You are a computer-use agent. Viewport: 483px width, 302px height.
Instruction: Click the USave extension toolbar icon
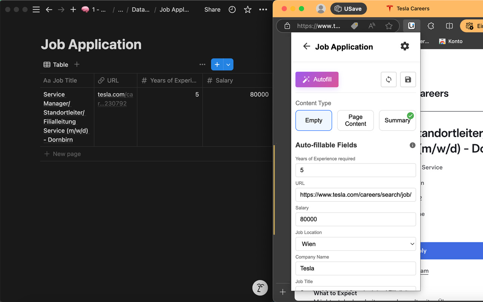(411, 26)
